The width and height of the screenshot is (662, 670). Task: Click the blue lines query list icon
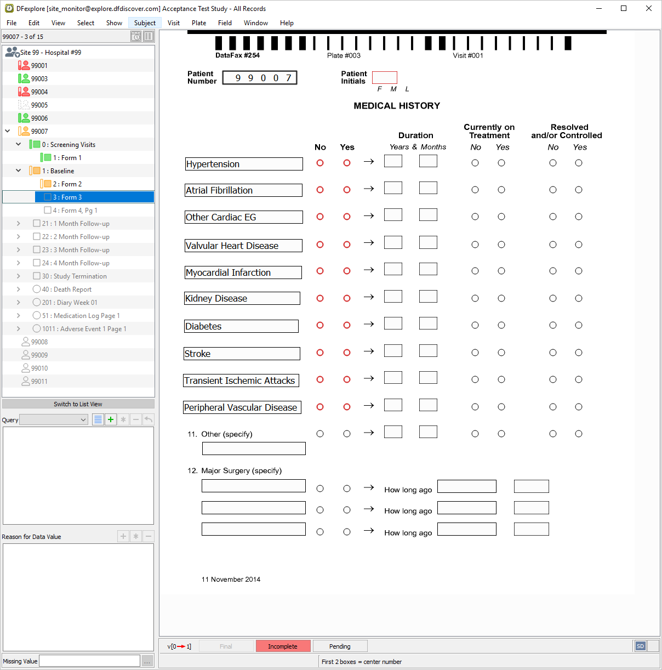click(98, 419)
